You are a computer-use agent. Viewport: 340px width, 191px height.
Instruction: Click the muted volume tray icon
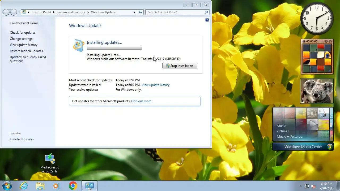pos(313,186)
